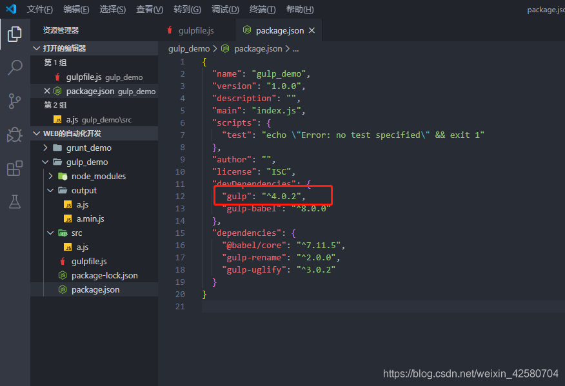Open the Run and Debug view

15,135
